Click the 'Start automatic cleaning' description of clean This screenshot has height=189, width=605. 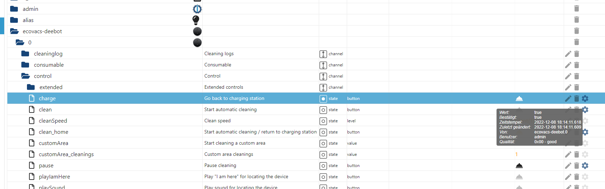(x=230, y=109)
